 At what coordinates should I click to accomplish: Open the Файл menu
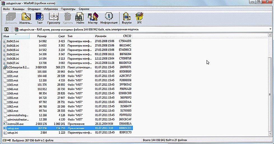click(x=6, y=9)
